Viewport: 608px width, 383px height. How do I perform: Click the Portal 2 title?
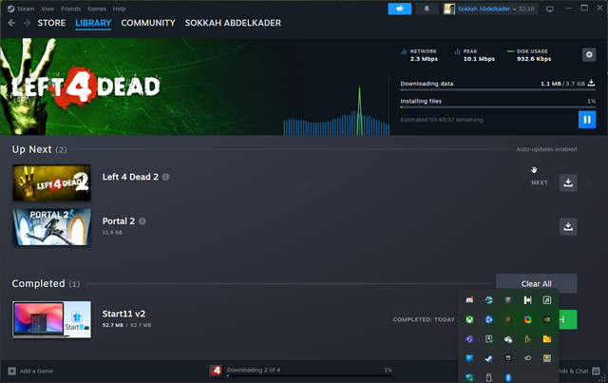tap(119, 221)
